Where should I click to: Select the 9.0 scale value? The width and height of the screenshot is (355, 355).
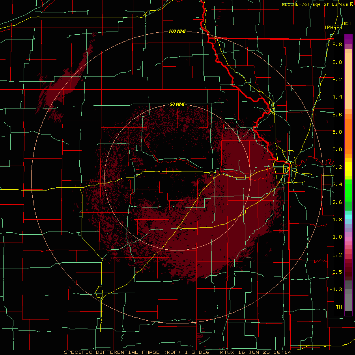tap(337, 62)
